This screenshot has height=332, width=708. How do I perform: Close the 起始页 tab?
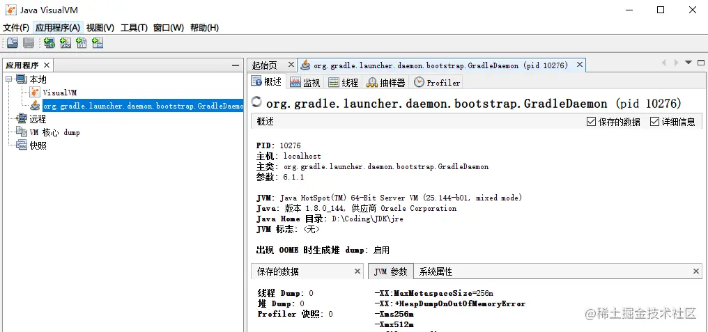[x=291, y=65]
